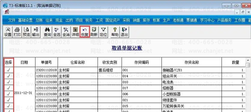Click the 存货名称 column header
The width and height of the screenshot is (251, 112).
pyautogui.click(x=192, y=62)
